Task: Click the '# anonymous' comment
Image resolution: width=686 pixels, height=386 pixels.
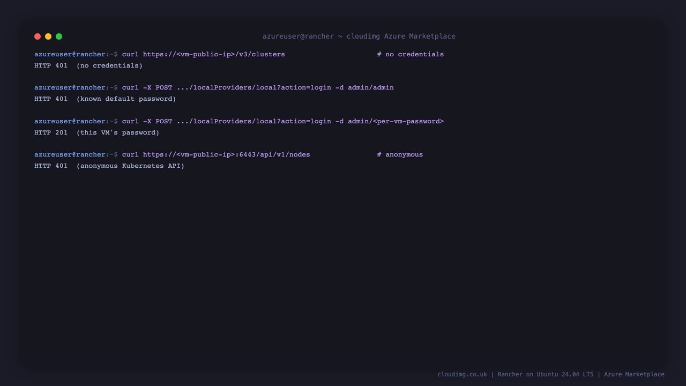Action: (400, 154)
